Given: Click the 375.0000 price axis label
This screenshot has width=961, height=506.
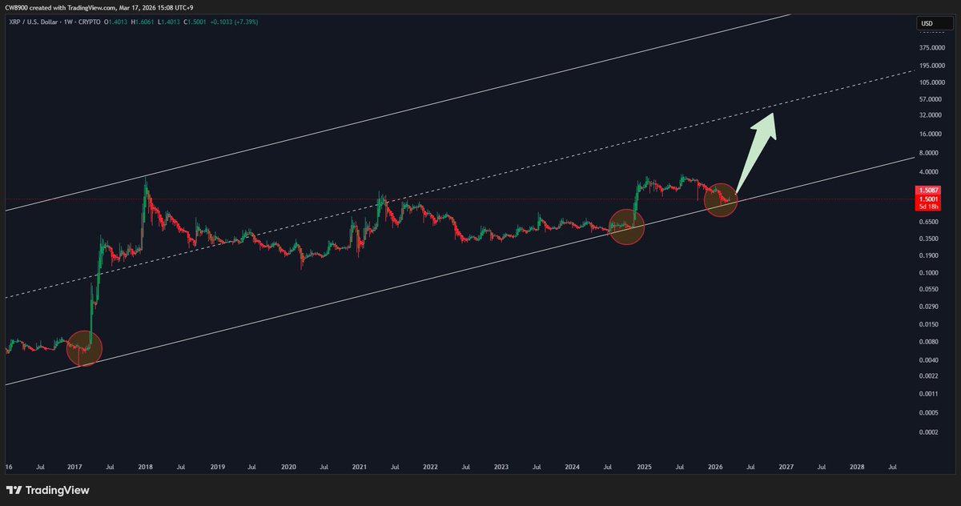Looking at the screenshot, I should 931,46.
